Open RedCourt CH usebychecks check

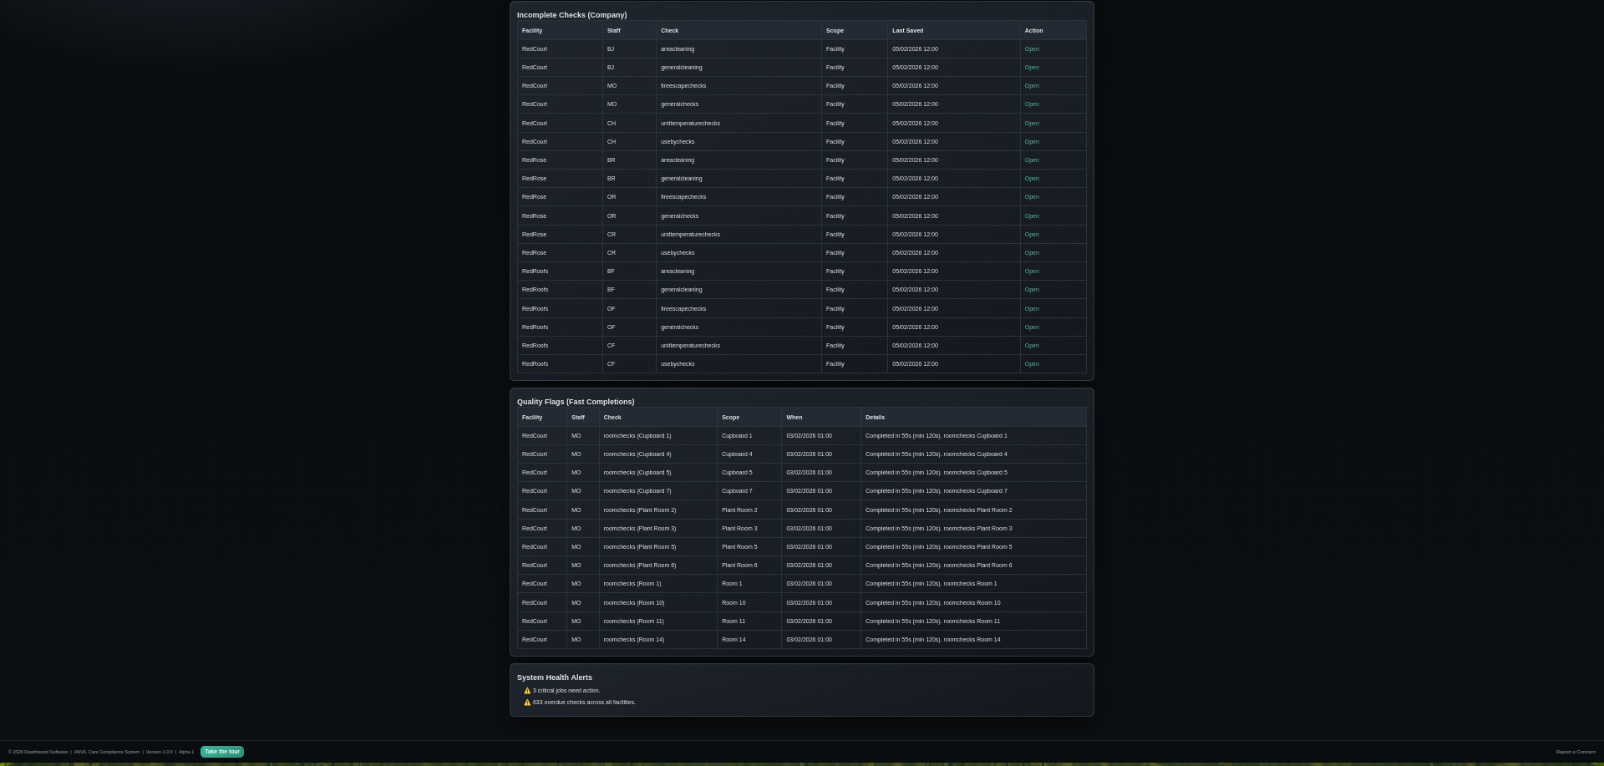(x=1032, y=142)
